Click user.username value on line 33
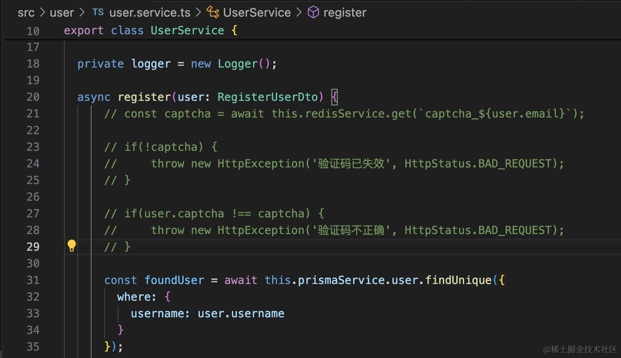The image size is (621, 358). coord(241,314)
